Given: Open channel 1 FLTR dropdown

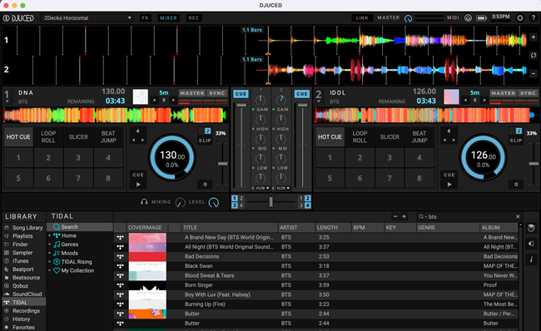Looking at the screenshot, I should (262, 188).
